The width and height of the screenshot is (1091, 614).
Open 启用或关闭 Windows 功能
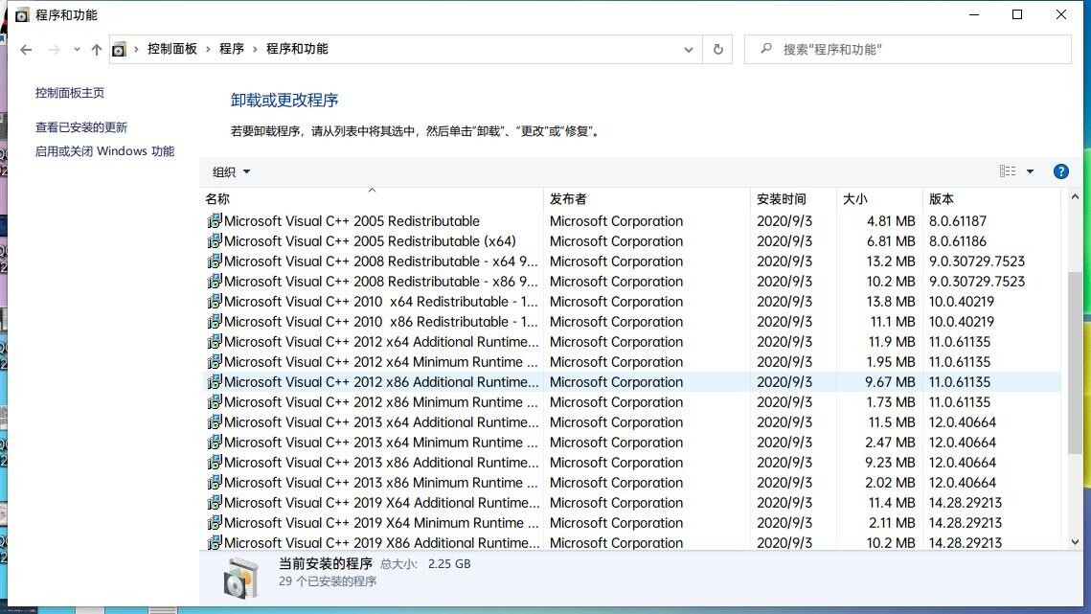(104, 150)
